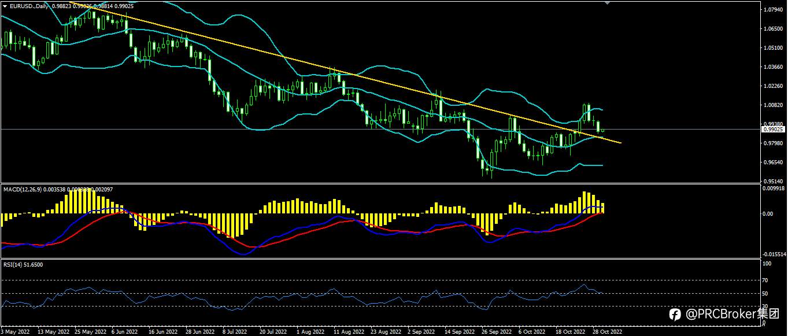Click the 2 Sep 2022 date label

click(421, 332)
